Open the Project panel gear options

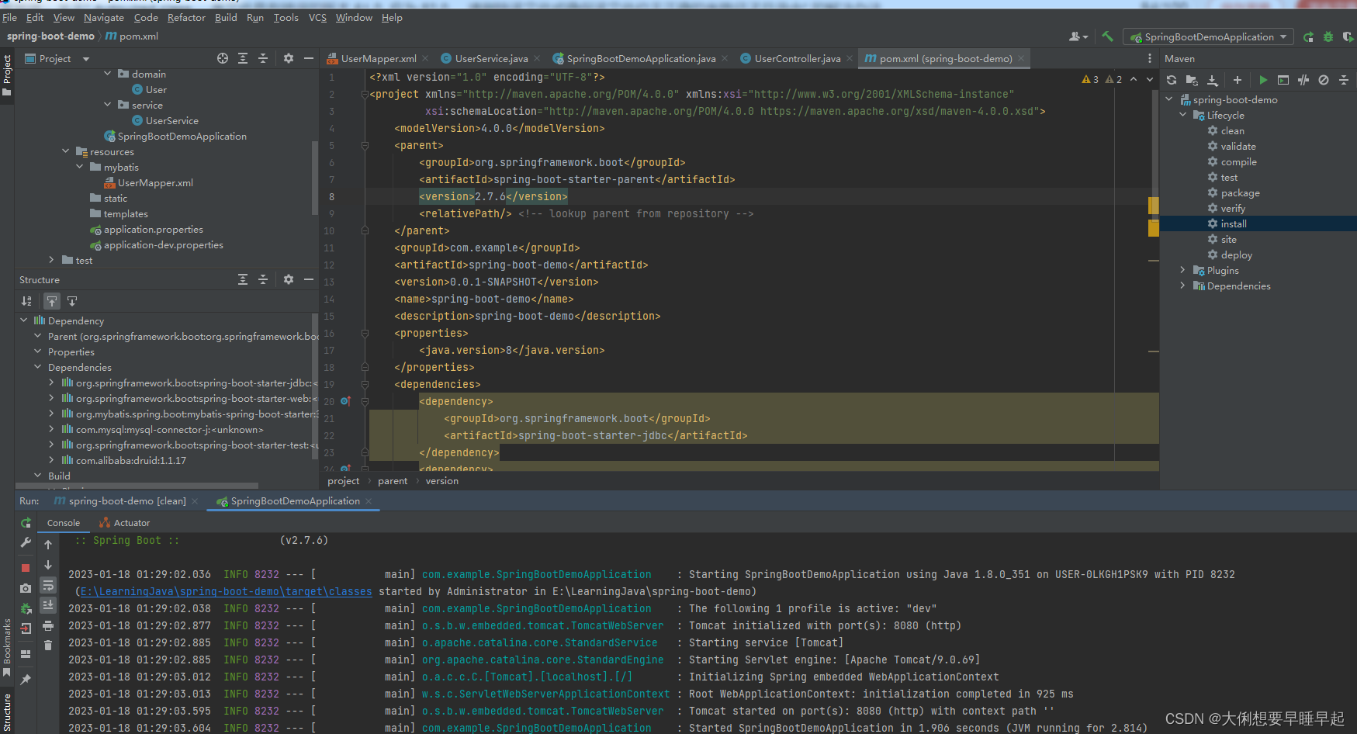click(x=289, y=58)
